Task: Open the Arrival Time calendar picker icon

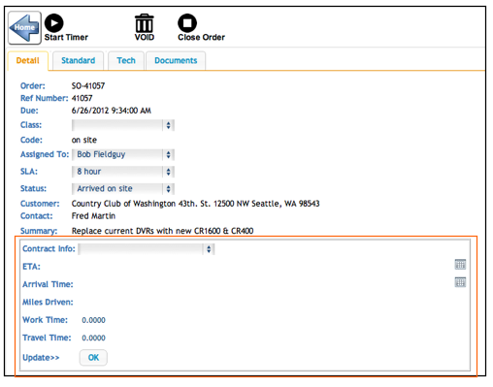Action: (x=460, y=282)
